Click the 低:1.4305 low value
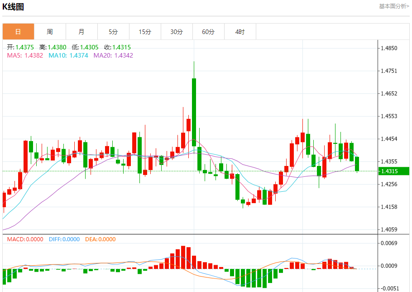 point(85,47)
